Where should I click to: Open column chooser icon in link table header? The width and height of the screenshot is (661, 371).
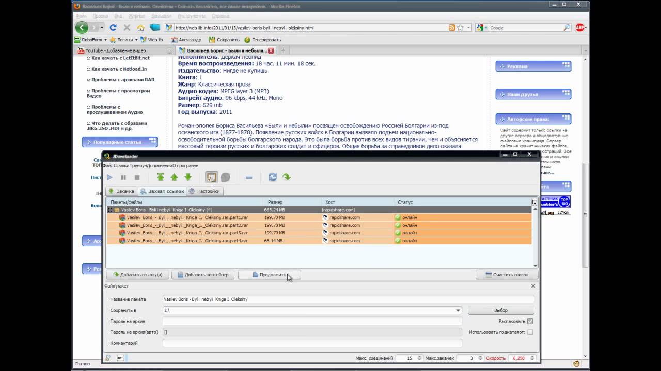(x=534, y=202)
